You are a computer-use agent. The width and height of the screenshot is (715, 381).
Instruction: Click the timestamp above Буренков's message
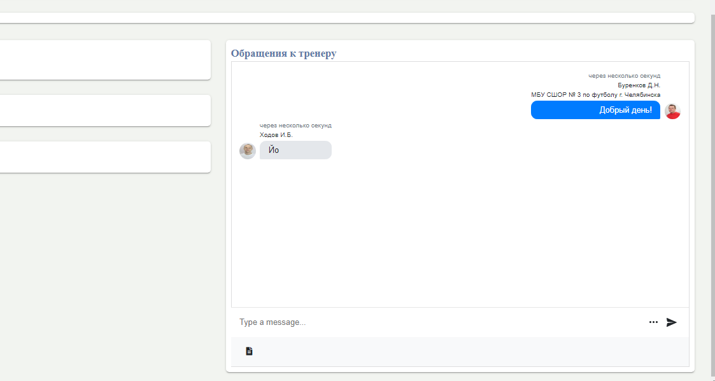coord(624,76)
